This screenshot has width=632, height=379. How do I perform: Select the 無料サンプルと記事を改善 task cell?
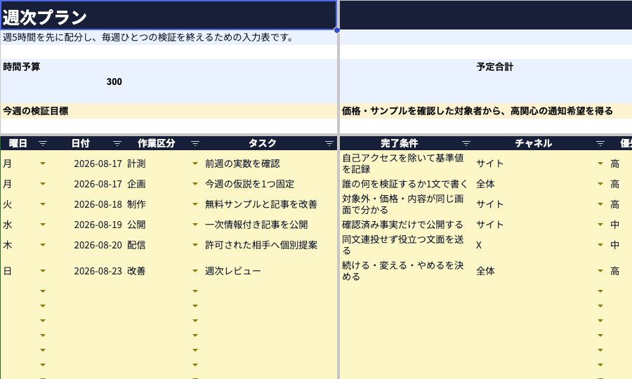[269, 204]
